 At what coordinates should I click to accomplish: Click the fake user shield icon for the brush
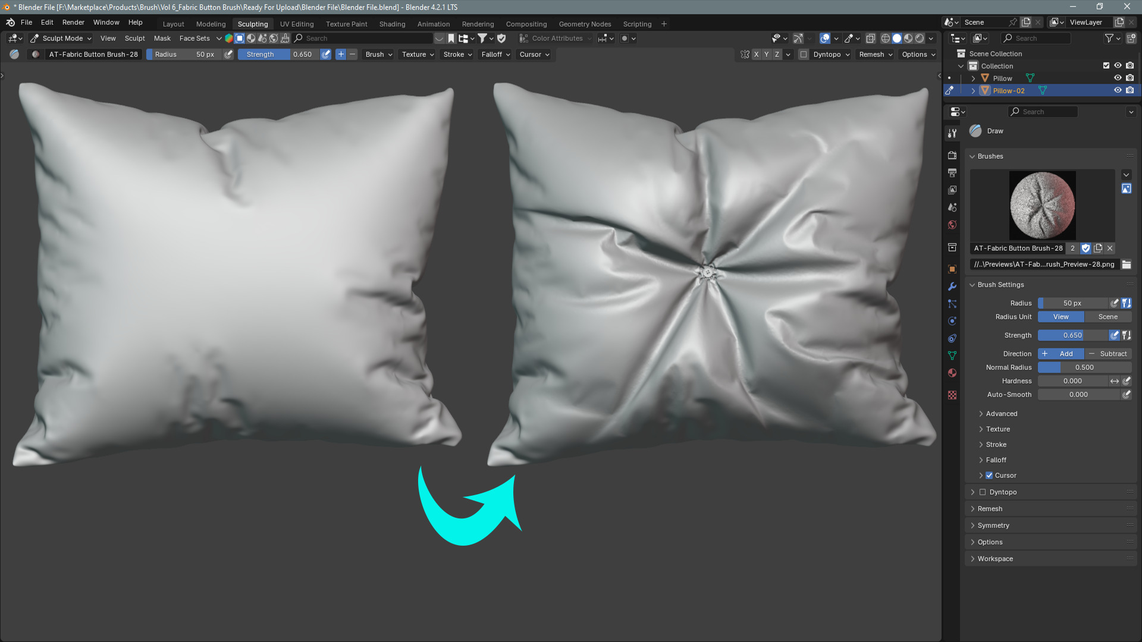1085,248
